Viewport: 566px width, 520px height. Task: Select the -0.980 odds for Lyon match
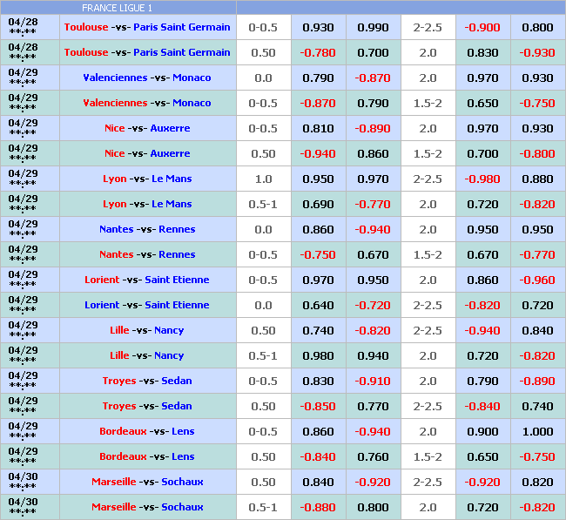(x=482, y=179)
